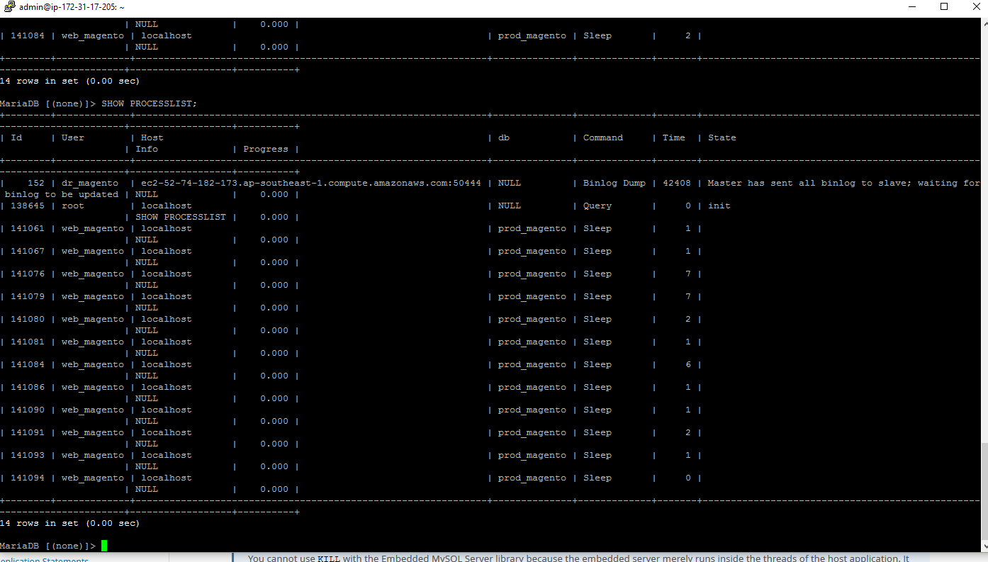Click the State column header

[x=722, y=137]
